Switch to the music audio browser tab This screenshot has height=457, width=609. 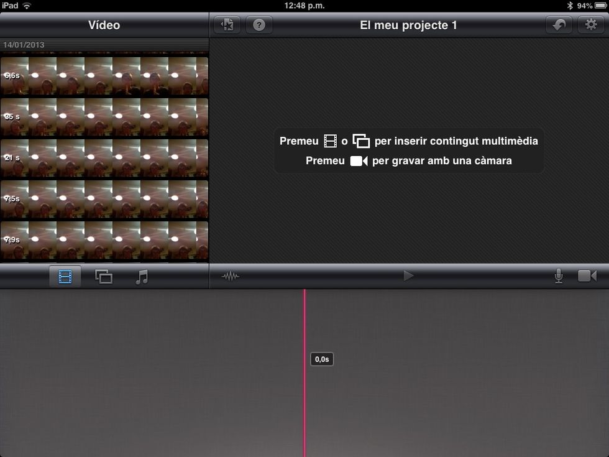click(142, 276)
